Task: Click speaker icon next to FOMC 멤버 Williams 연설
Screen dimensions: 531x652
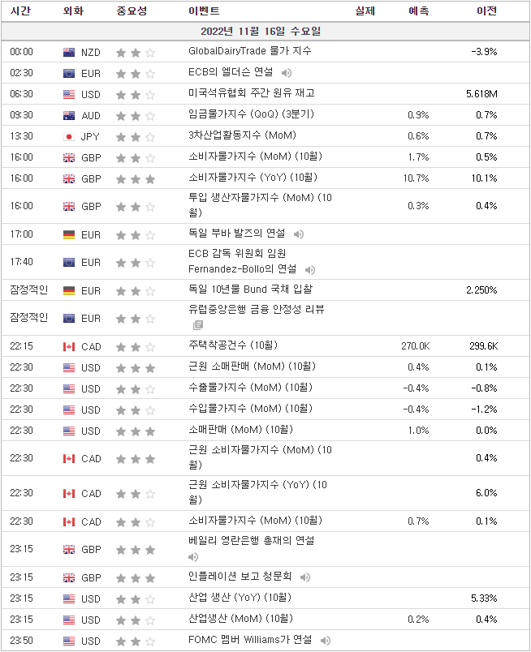Action: (326, 641)
